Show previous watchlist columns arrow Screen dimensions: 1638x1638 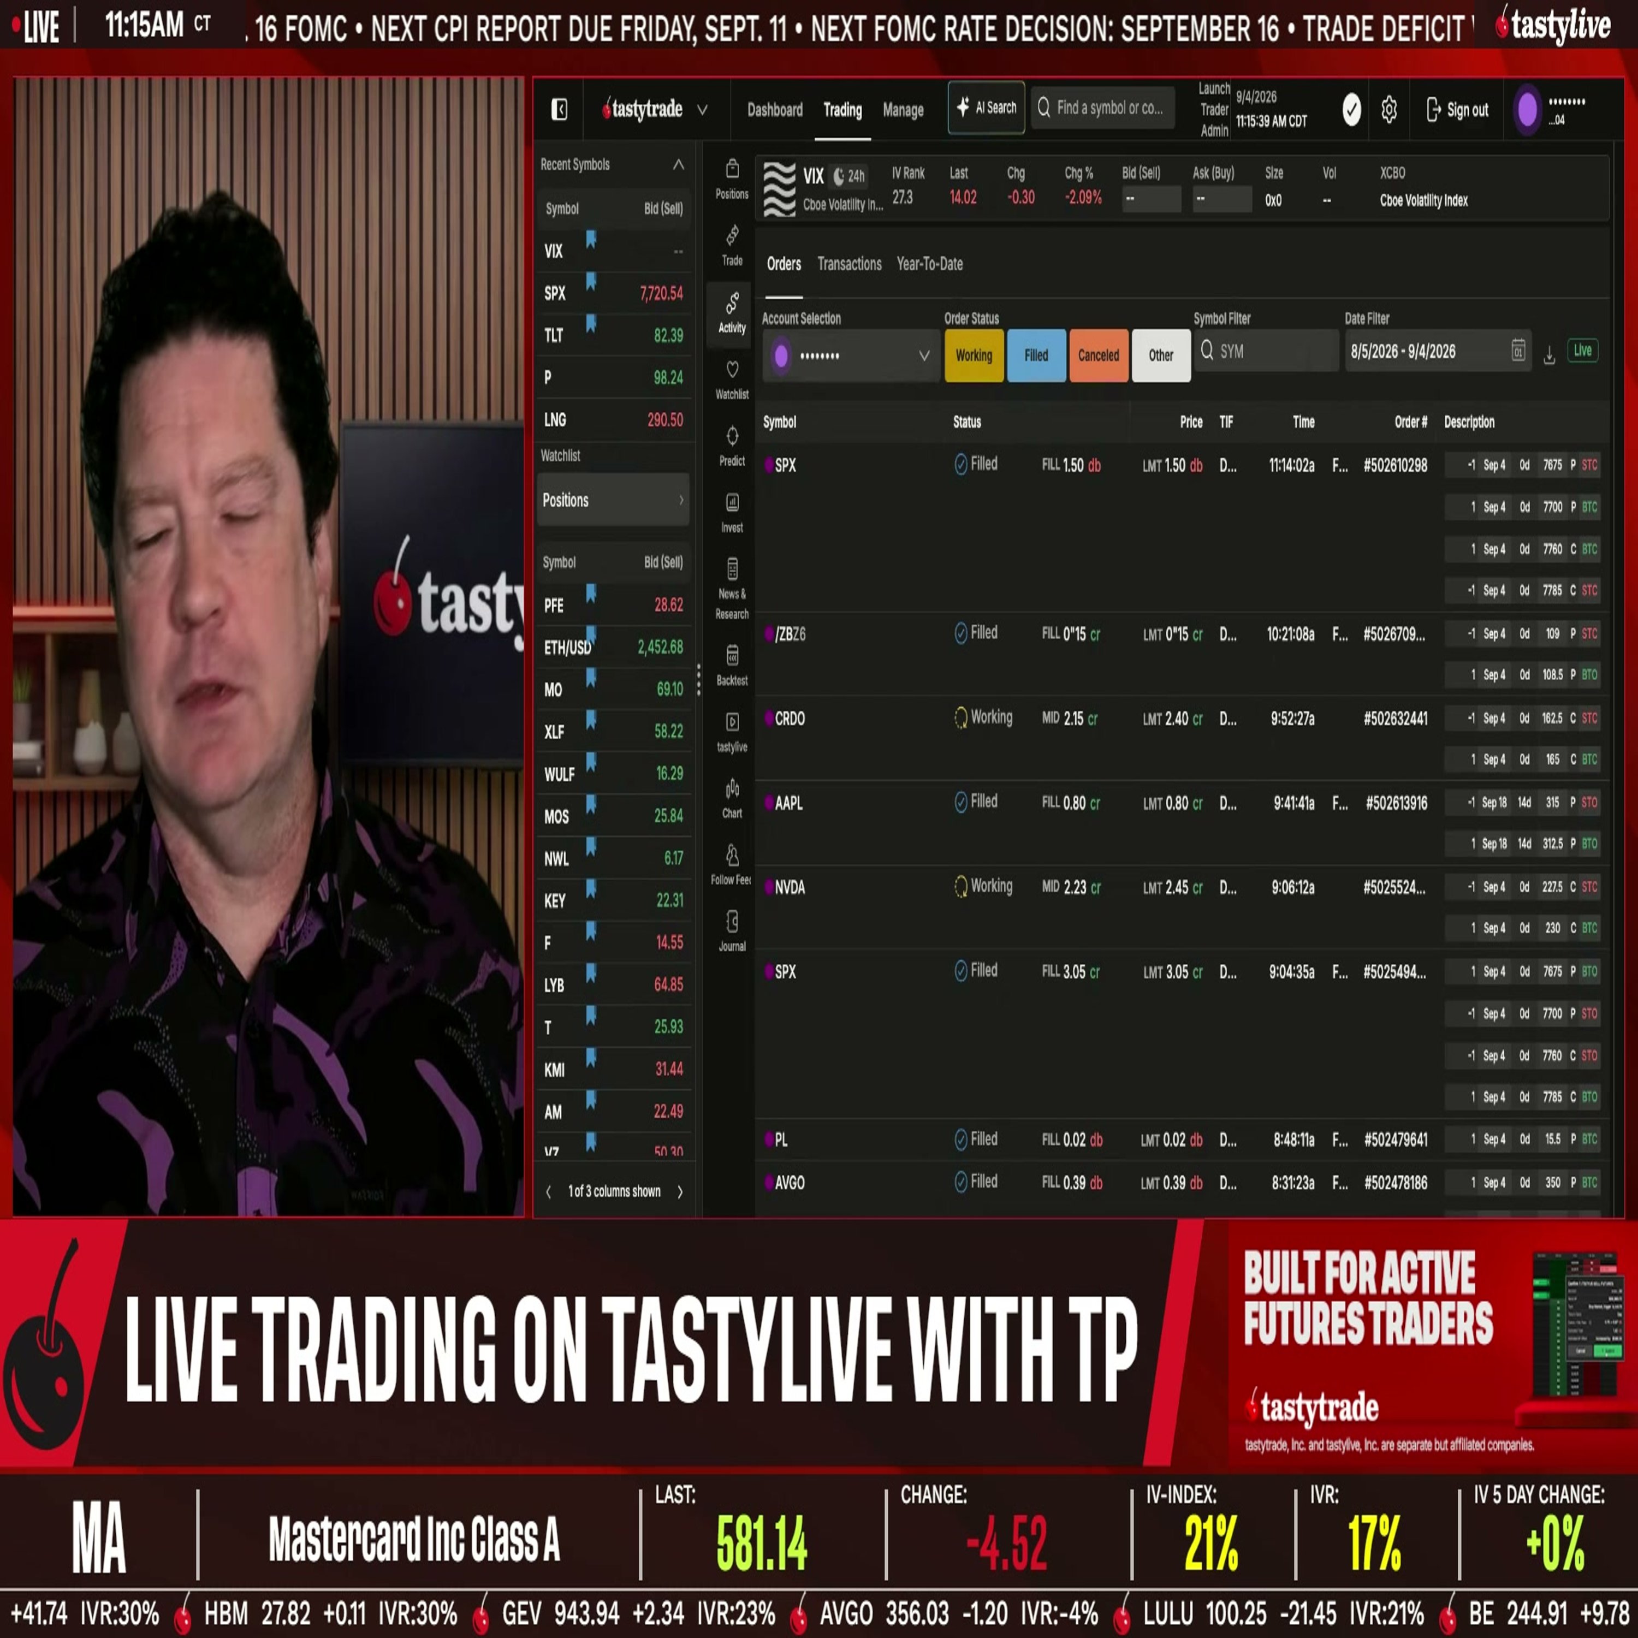pyautogui.click(x=549, y=1191)
